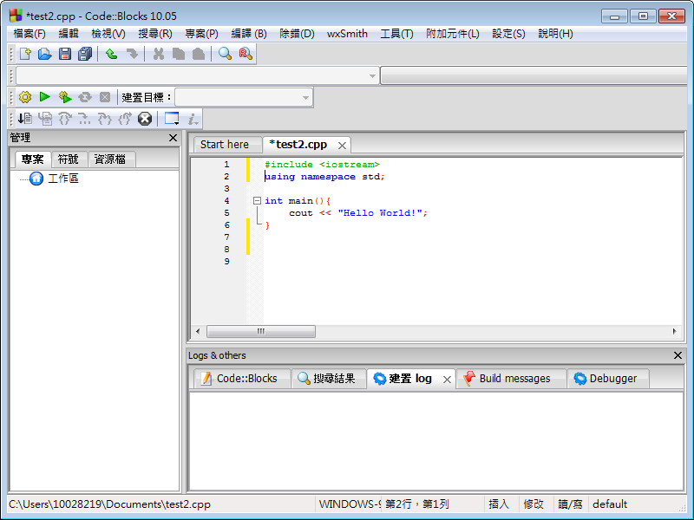Click the next line debug icon
The height and width of the screenshot is (520, 694).
[65, 119]
